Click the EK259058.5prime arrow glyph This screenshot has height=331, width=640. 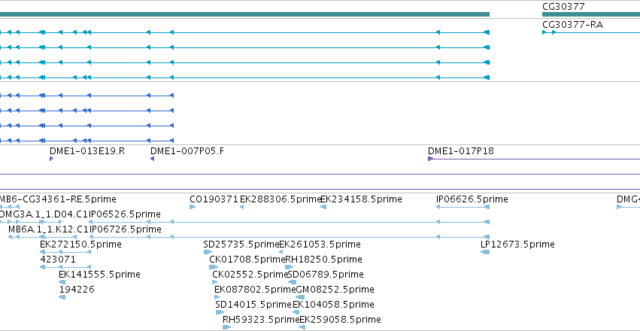tap(303, 327)
